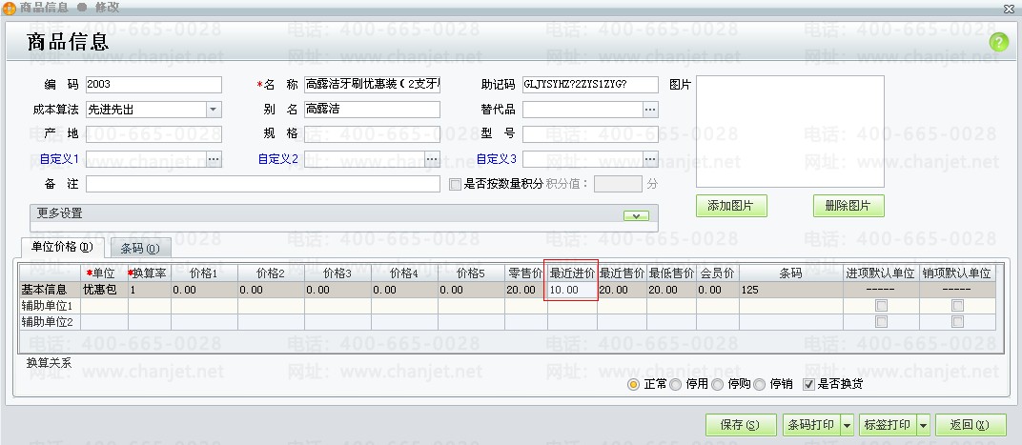
Task: Open the 条码打印 dropdown arrow
Action: point(847,425)
